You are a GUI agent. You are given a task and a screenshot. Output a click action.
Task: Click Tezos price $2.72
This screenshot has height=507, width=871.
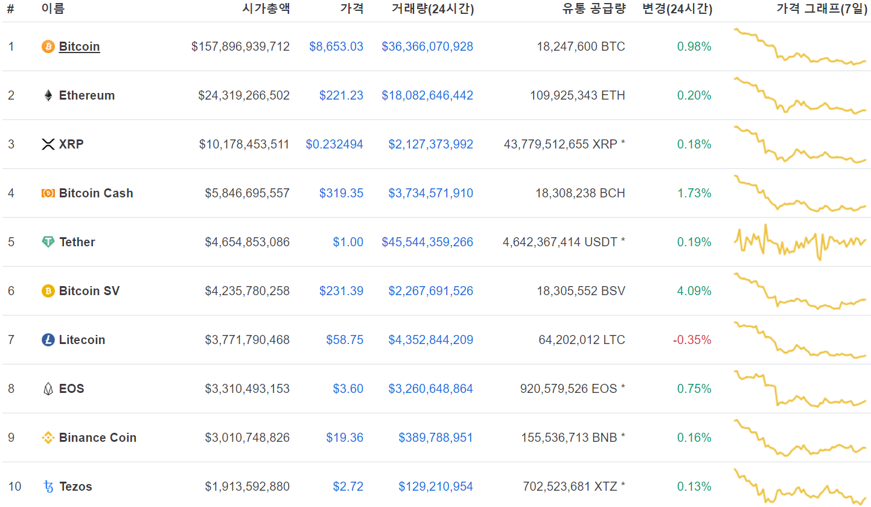coord(348,486)
